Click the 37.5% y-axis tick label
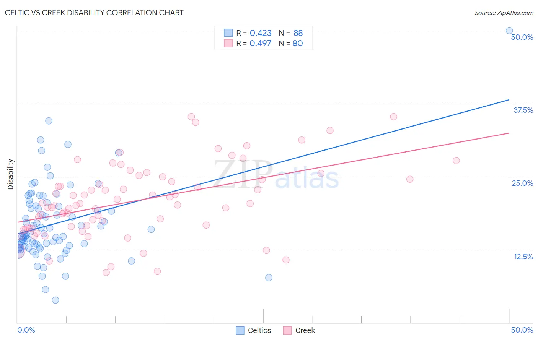 tap(523, 110)
